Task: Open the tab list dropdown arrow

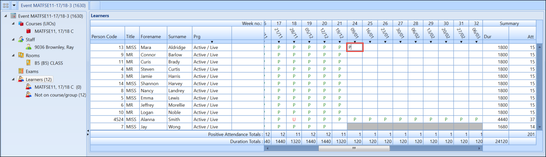Action: click(14, 5)
